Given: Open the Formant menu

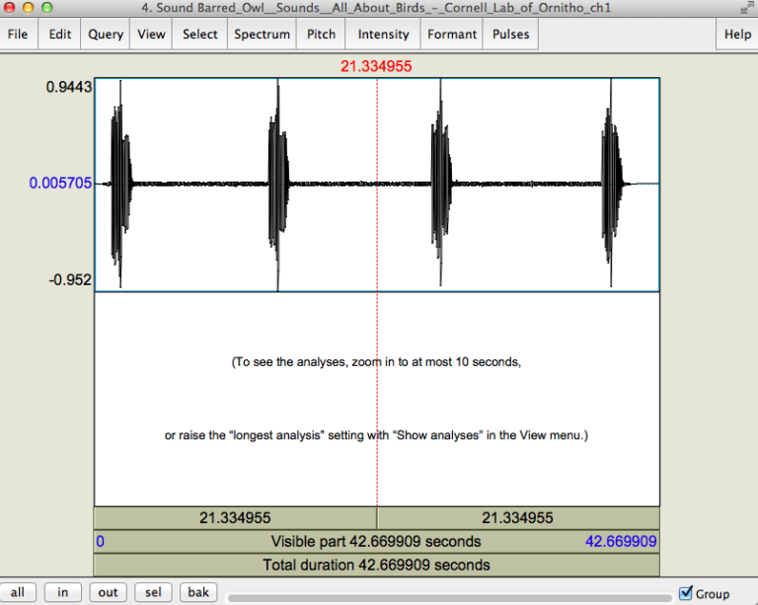Looking at the screenshot, I should point(451,34).
